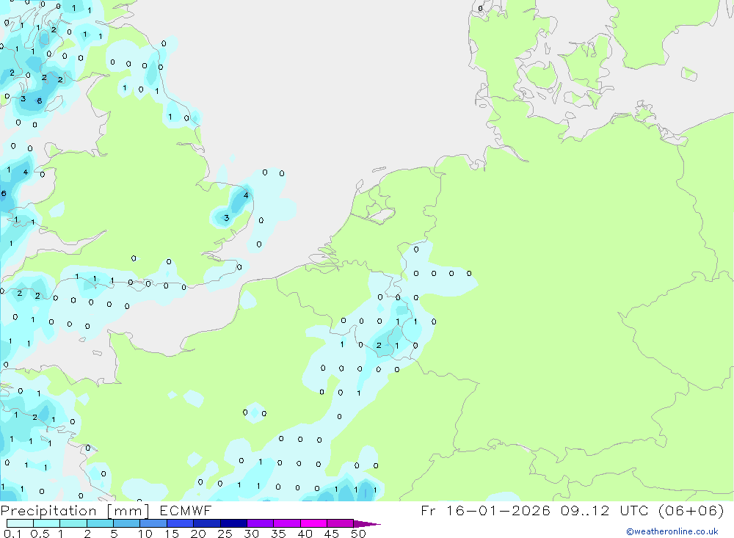Pick the 10–15 mm legend color swatch
Viewport: 734px width, 538px height.
[x=153, y=523]
